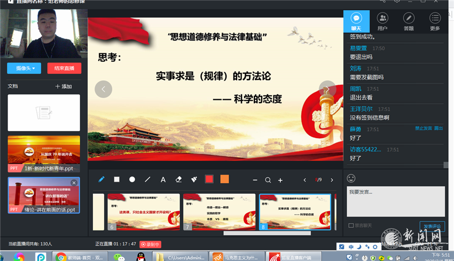Open the 摄像头 dropdown

point(24,68)
